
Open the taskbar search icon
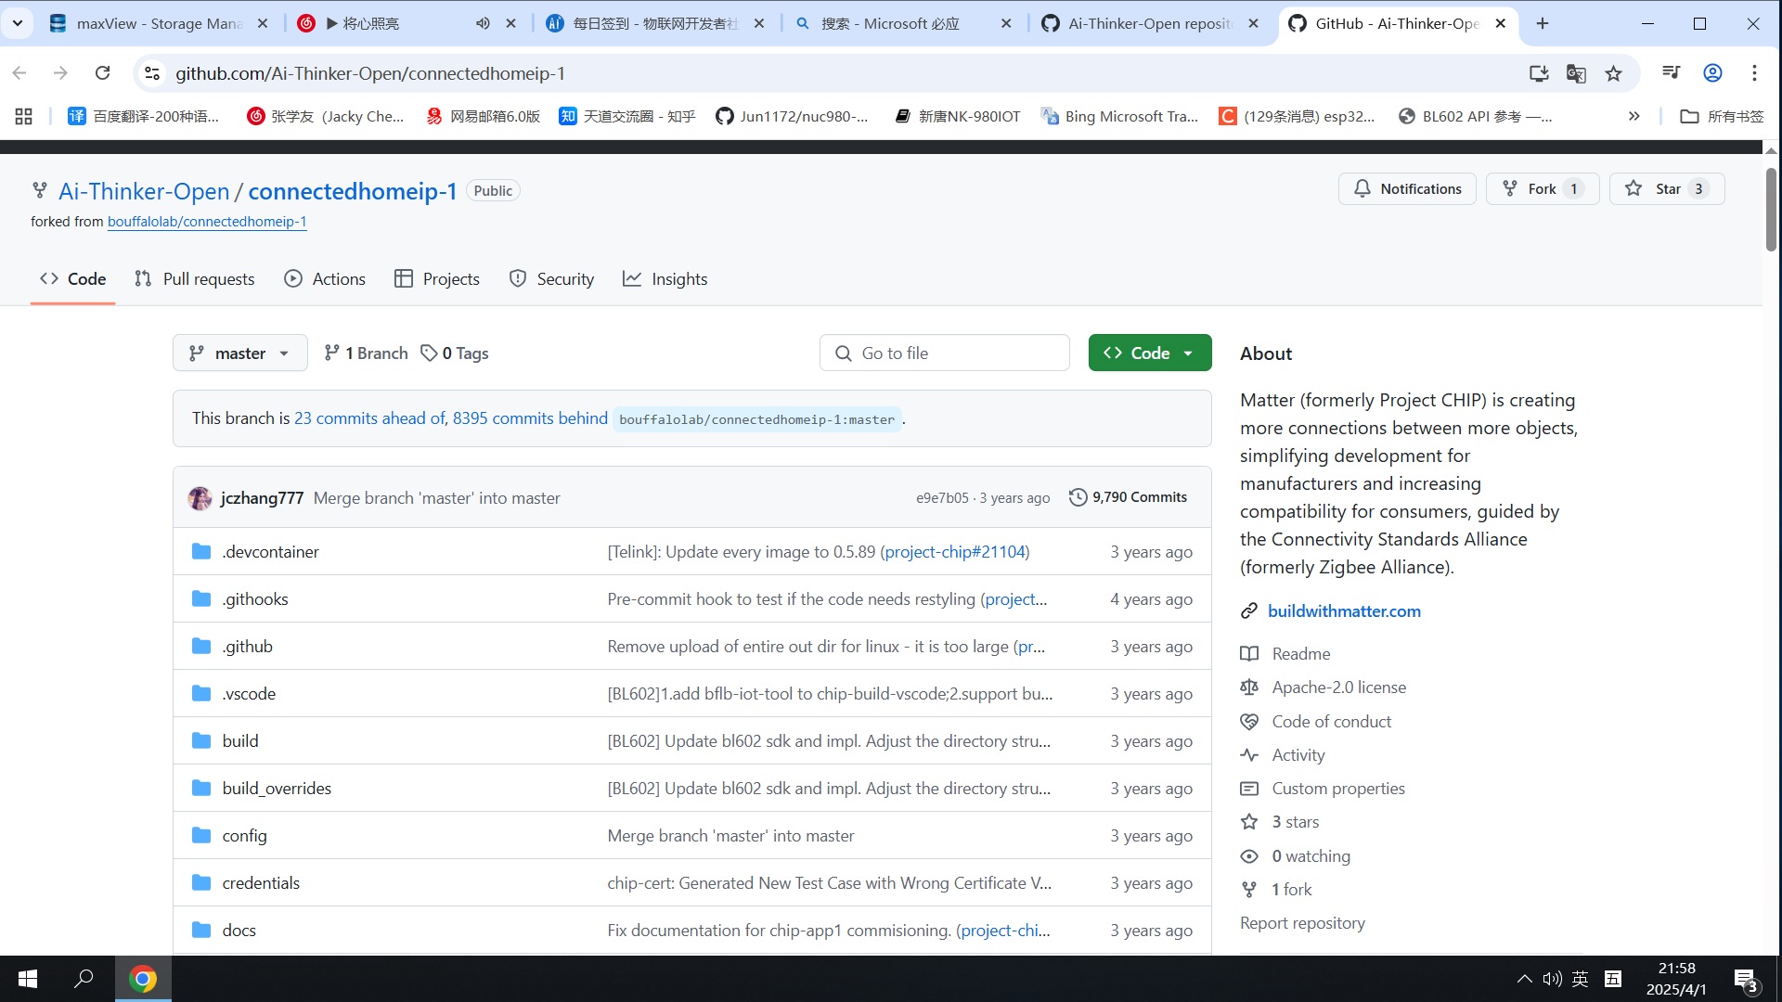tap(84, 979)
